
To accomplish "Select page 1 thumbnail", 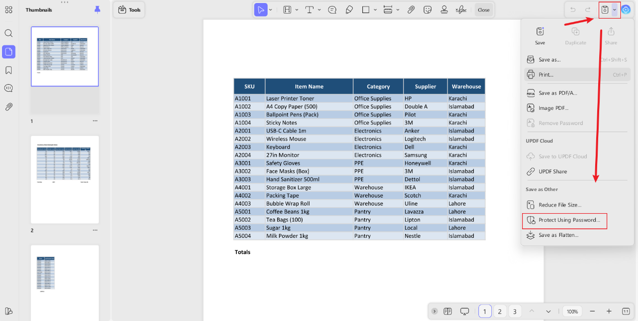I will 65,56.
